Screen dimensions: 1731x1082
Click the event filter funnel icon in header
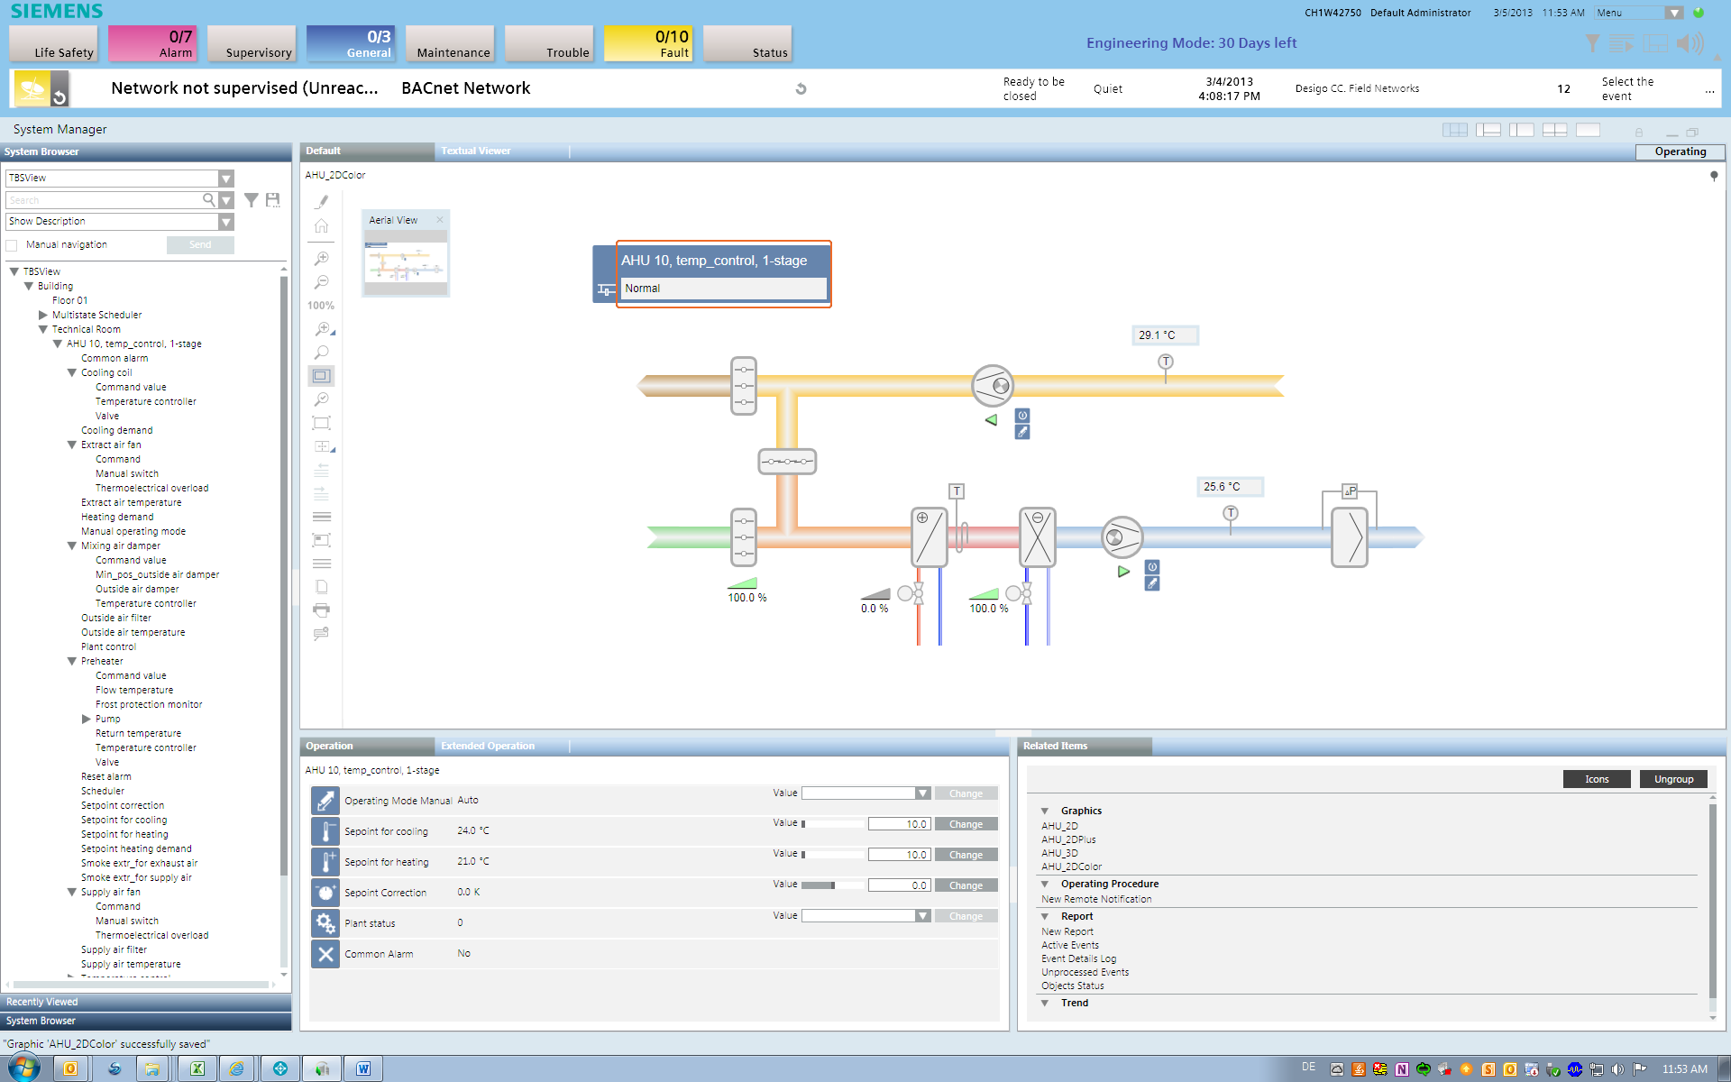point(1593,43)
